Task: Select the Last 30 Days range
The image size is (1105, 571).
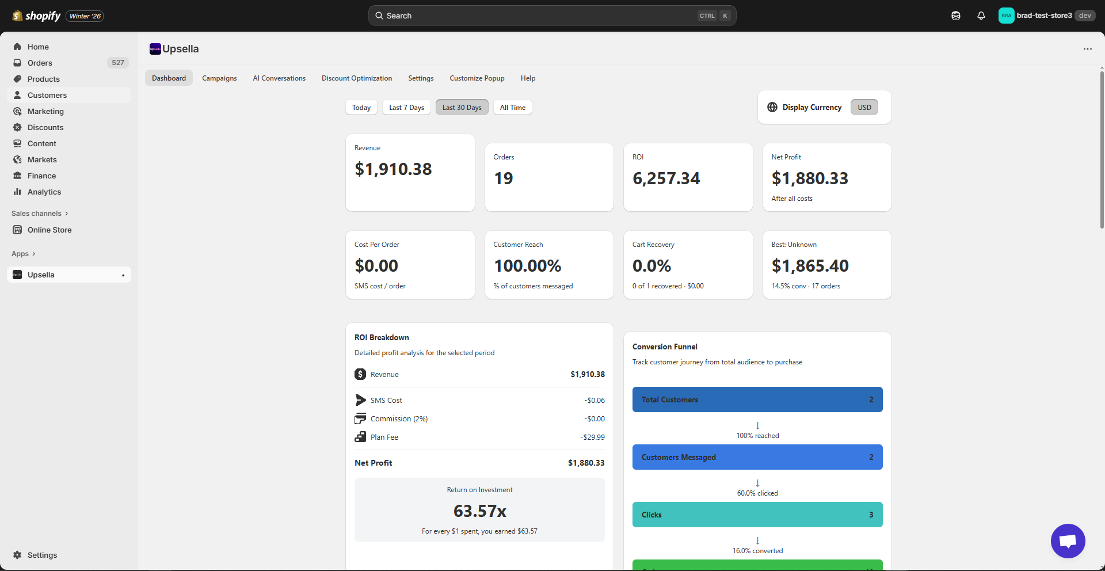Action: (x=462, y=108)
